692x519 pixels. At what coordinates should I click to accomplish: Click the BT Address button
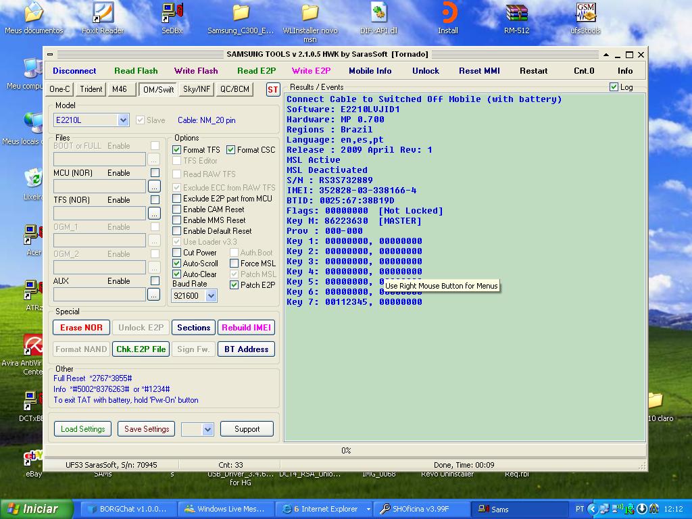click(x=246, y=349)
